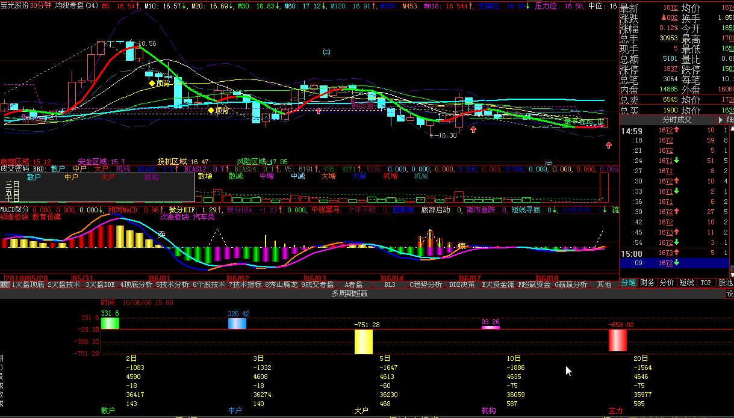Click 散户 legend label at bottom
Image resolution: width=734 pixels, height=418 pixels.
(x=108, y=410)
